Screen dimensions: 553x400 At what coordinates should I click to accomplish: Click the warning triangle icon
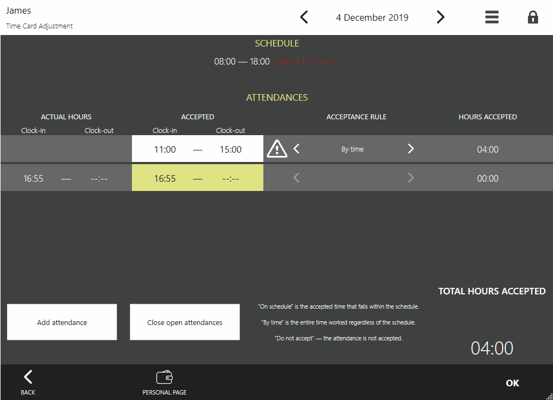pos(277,149)
